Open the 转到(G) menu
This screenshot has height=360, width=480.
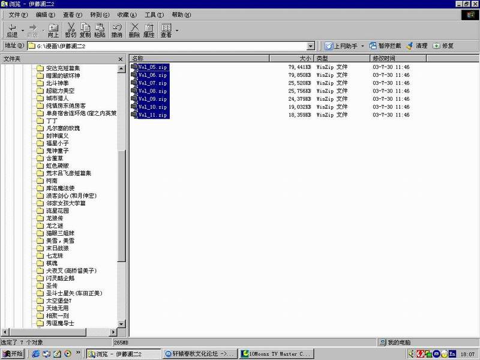[100, 14]
